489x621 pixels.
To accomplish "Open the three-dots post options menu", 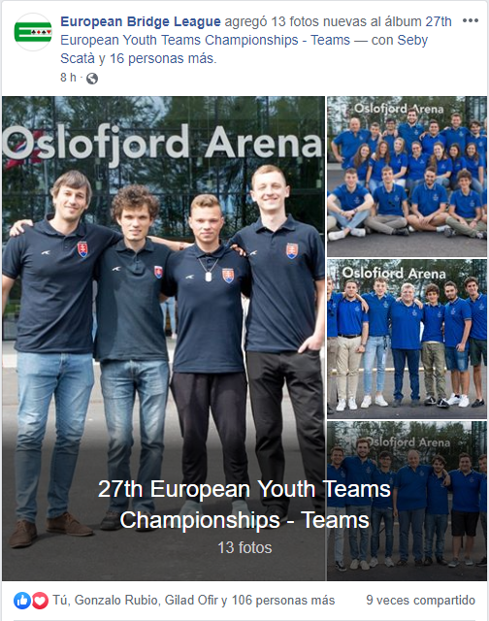I will tap(470, 20).
